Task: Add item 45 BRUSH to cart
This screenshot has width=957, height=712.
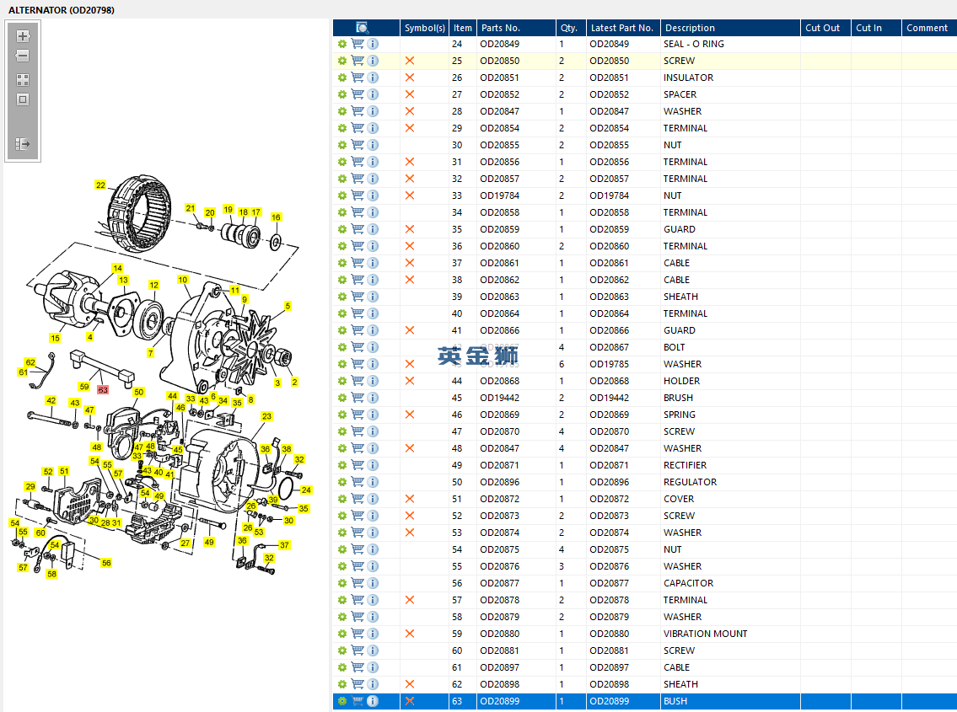Action: point(358,398)
